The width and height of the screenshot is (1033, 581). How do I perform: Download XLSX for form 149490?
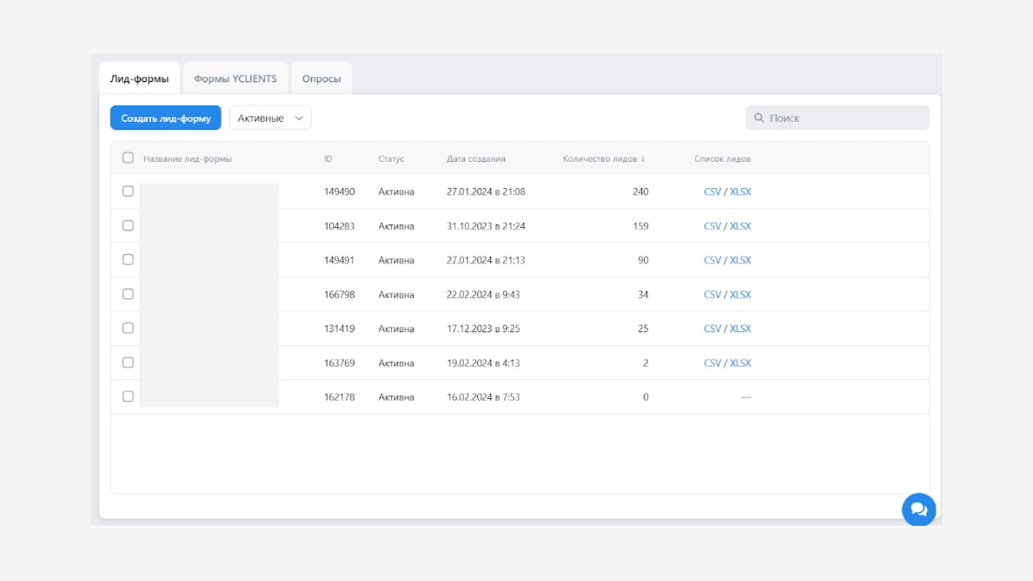(x=740, y=192)
